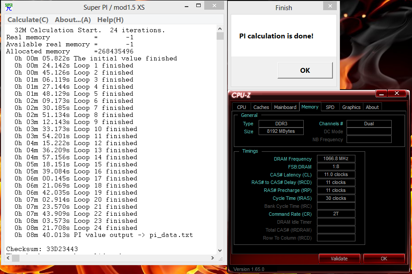Open the Calculate(C) menu
This screenshot has width=412, height=274.
pyautogui.click(x=28, y=20)
